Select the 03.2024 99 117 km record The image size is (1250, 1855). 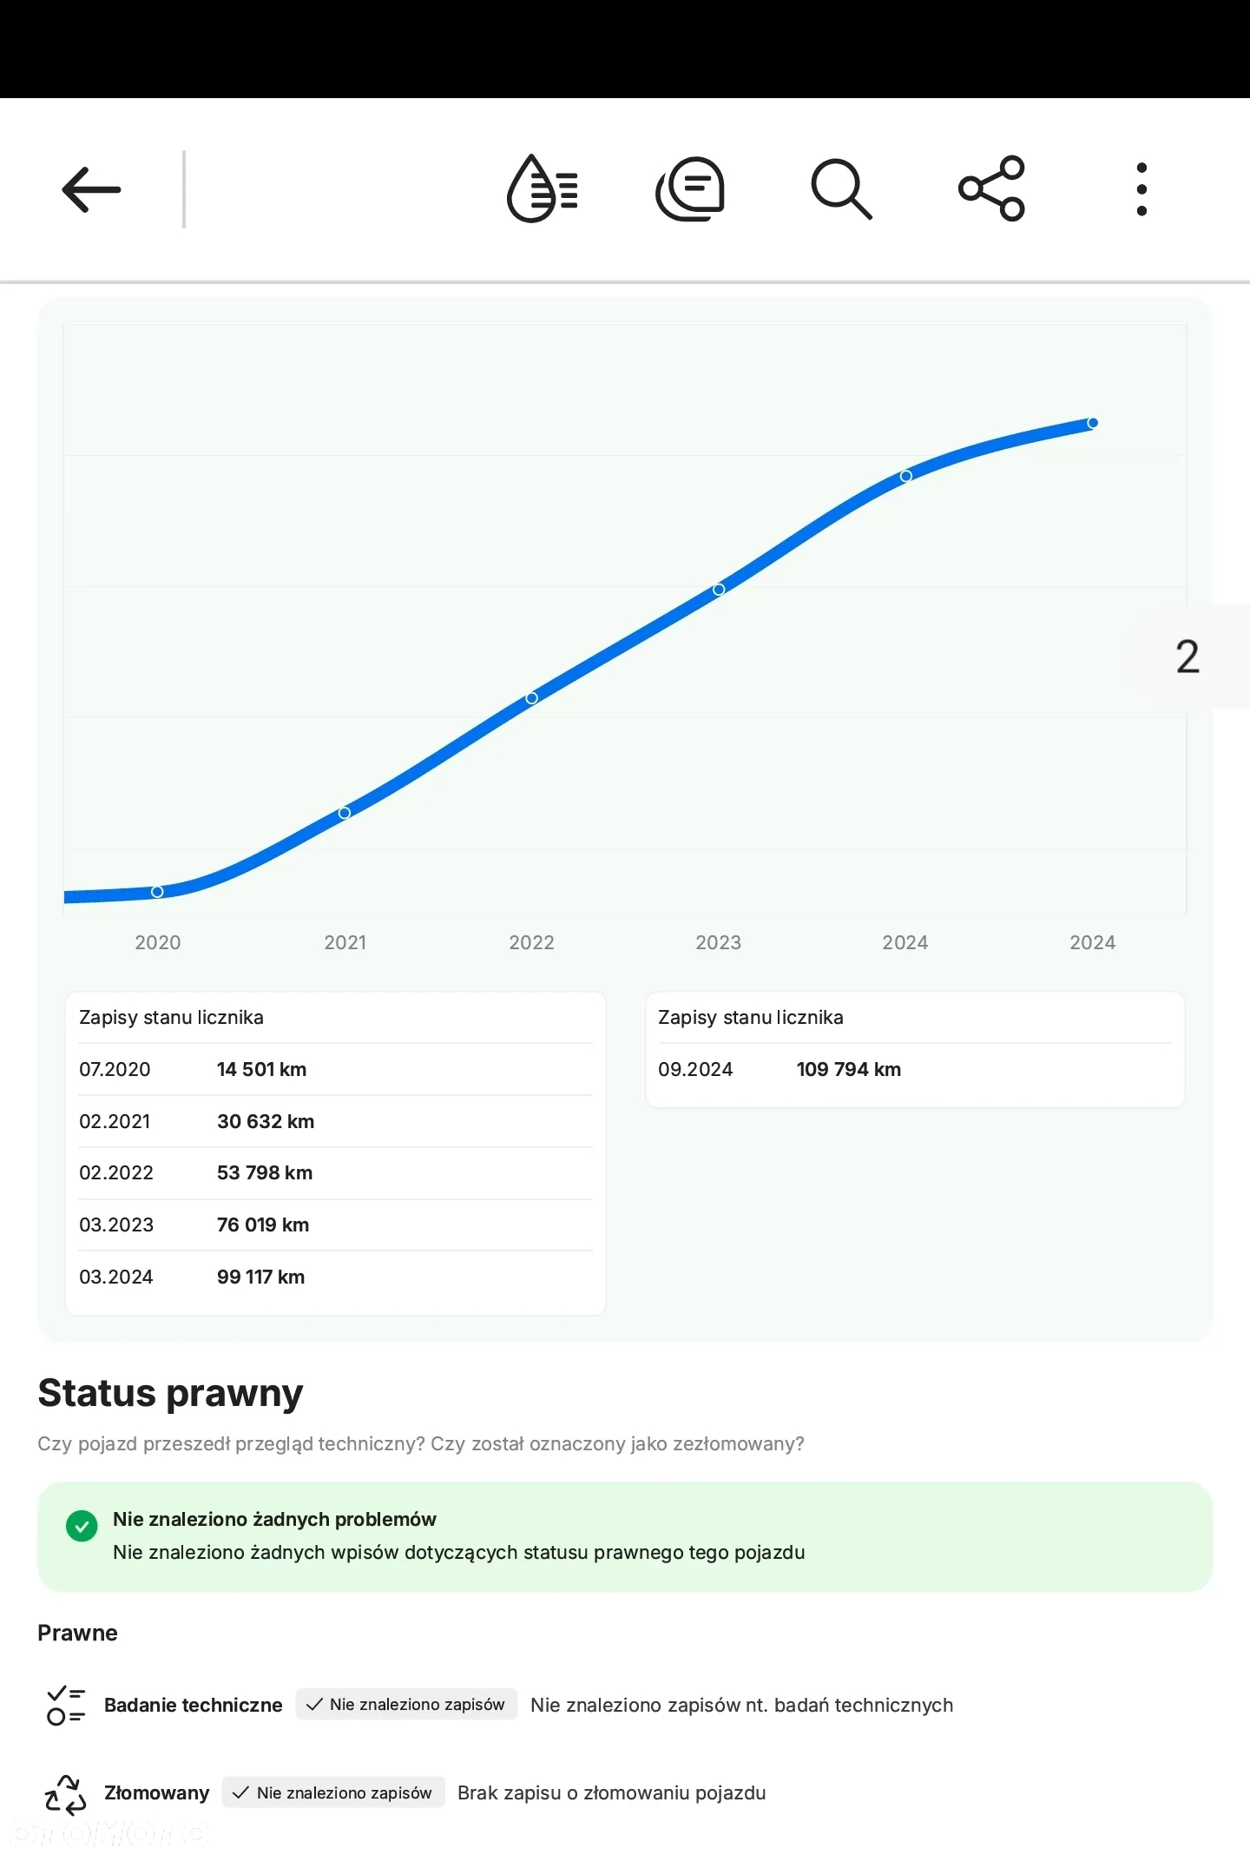[335, 1277]
